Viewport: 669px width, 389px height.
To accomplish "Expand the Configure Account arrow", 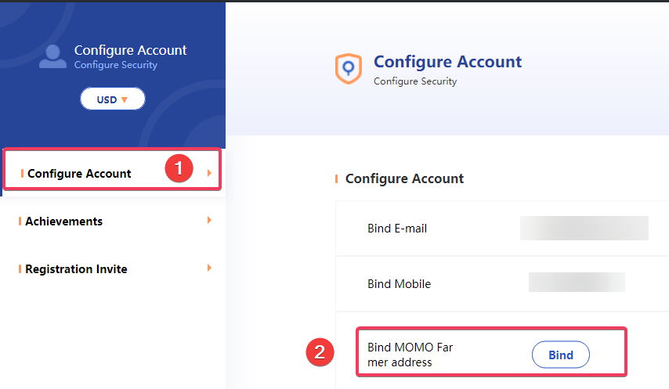I will tap(209, 173).
